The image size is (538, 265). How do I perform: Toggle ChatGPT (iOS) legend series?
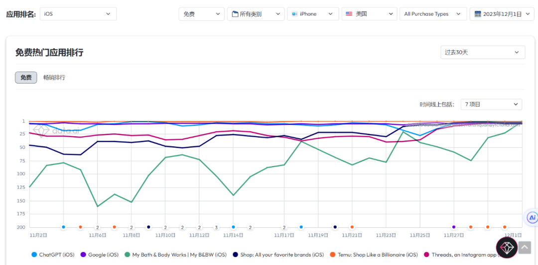(52, 255)
